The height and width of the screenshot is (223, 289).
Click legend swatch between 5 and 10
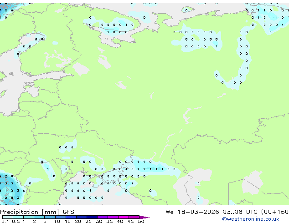click(x=50, y=217)
